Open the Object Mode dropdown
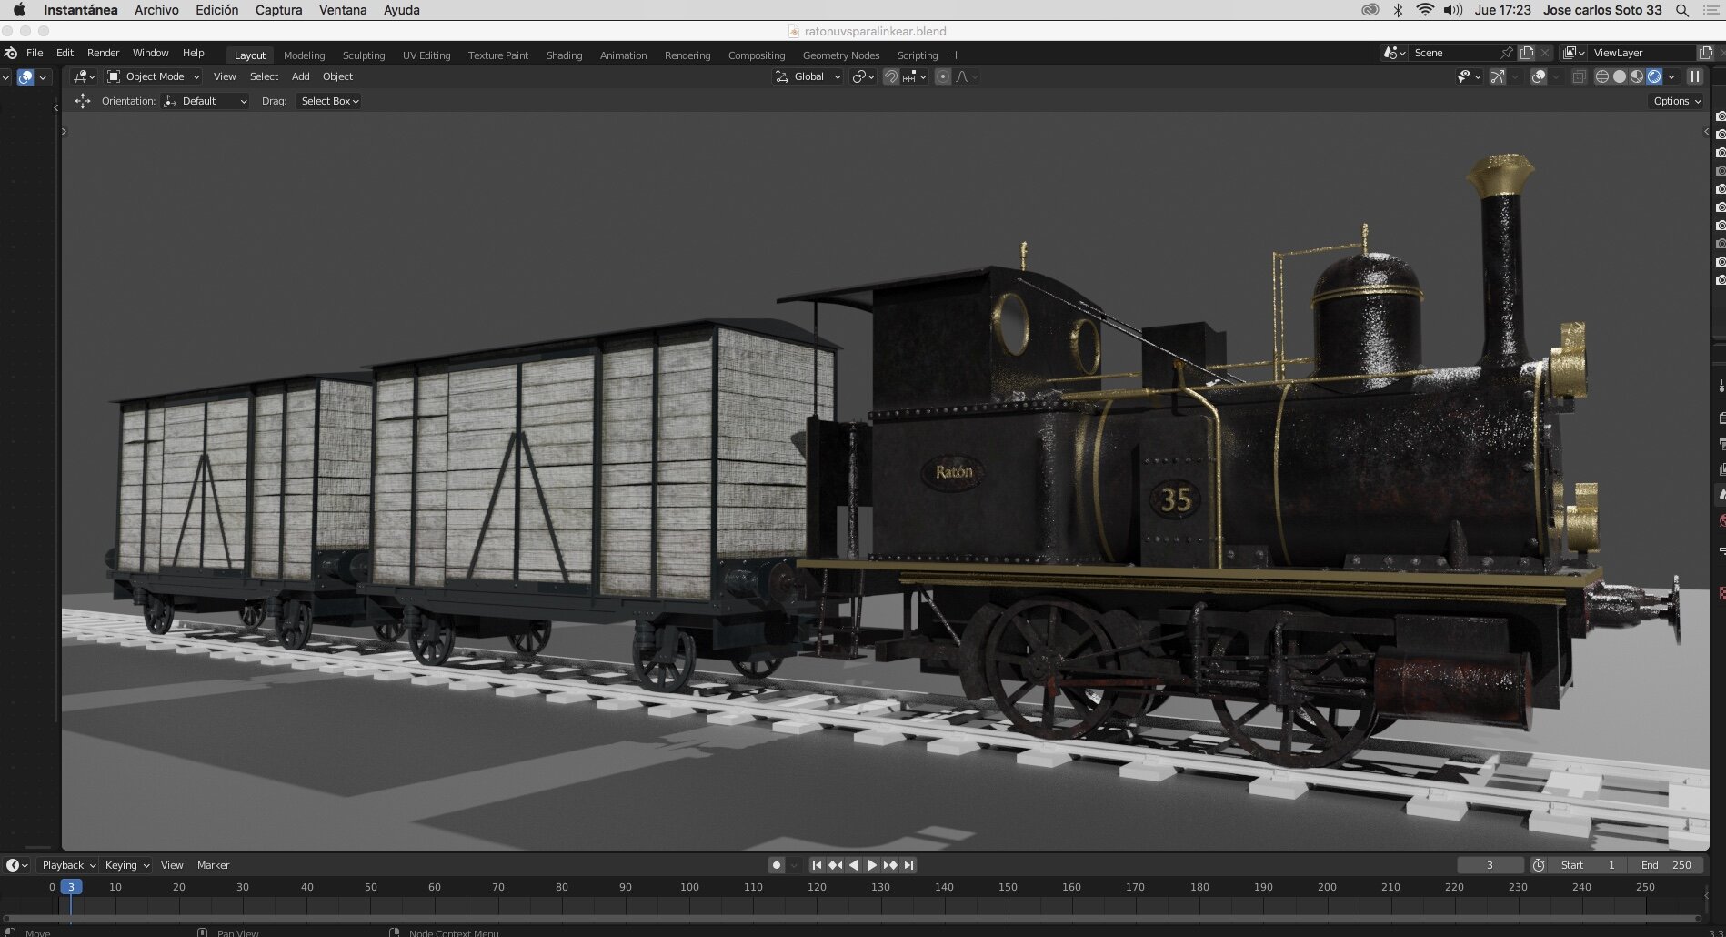 (x=153, y=76)
